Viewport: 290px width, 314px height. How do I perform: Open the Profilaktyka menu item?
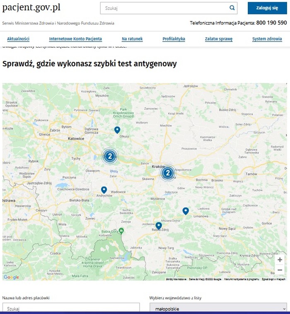point(174,39)
